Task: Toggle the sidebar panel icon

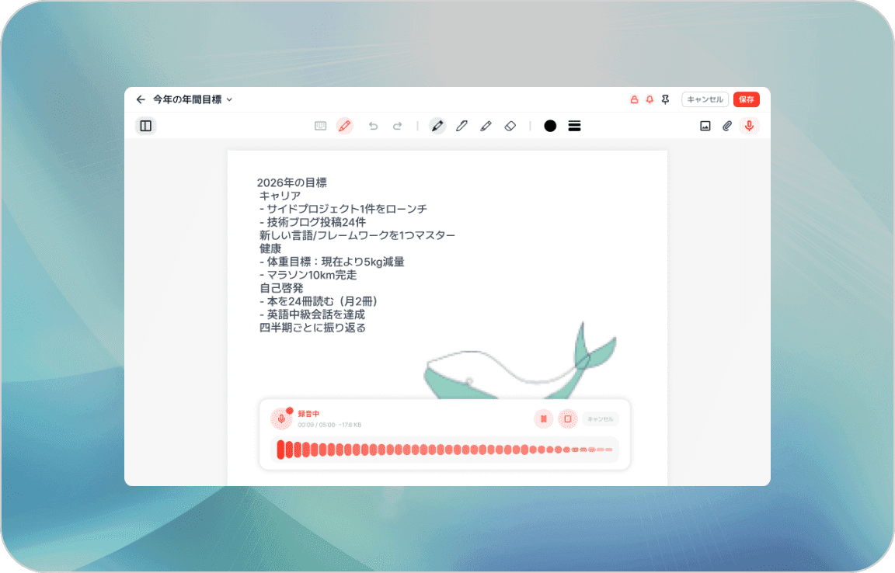Action: (145, 126)
